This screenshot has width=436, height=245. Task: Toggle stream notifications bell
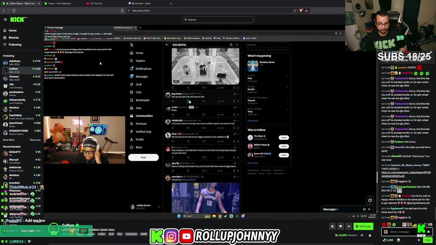[x=332, y=226]
